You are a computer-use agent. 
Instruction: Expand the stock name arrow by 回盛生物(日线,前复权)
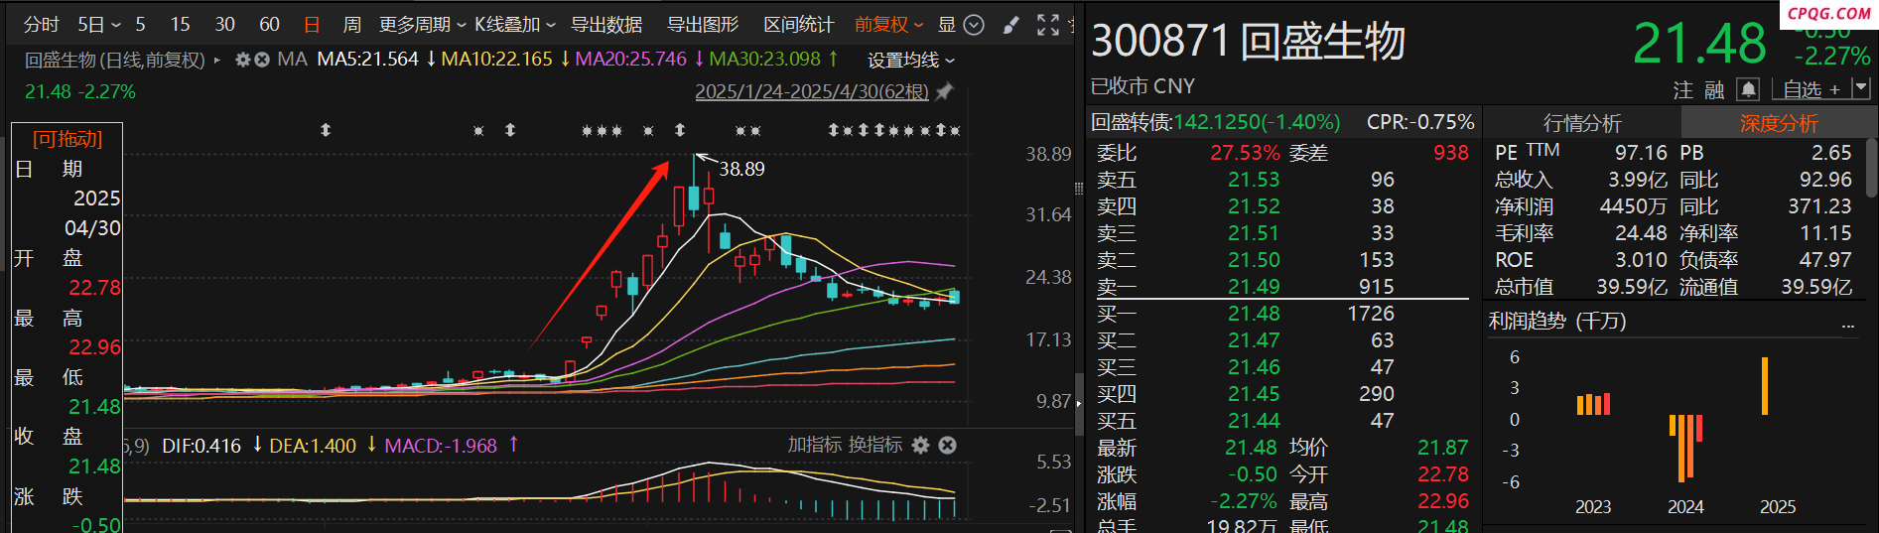pos(217,60)
